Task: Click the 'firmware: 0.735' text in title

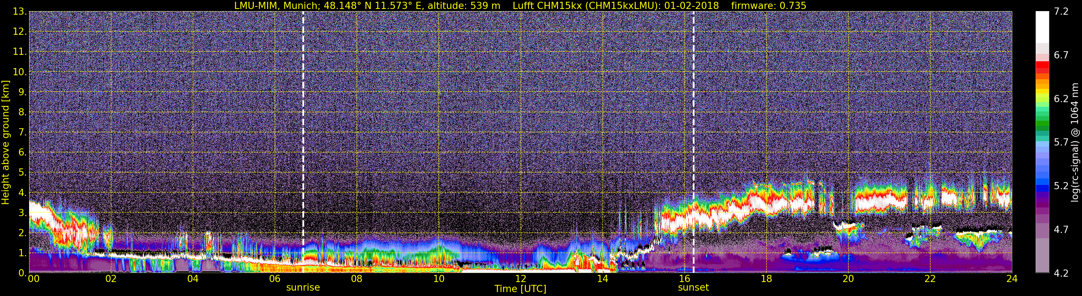Action: pos(768,5)
